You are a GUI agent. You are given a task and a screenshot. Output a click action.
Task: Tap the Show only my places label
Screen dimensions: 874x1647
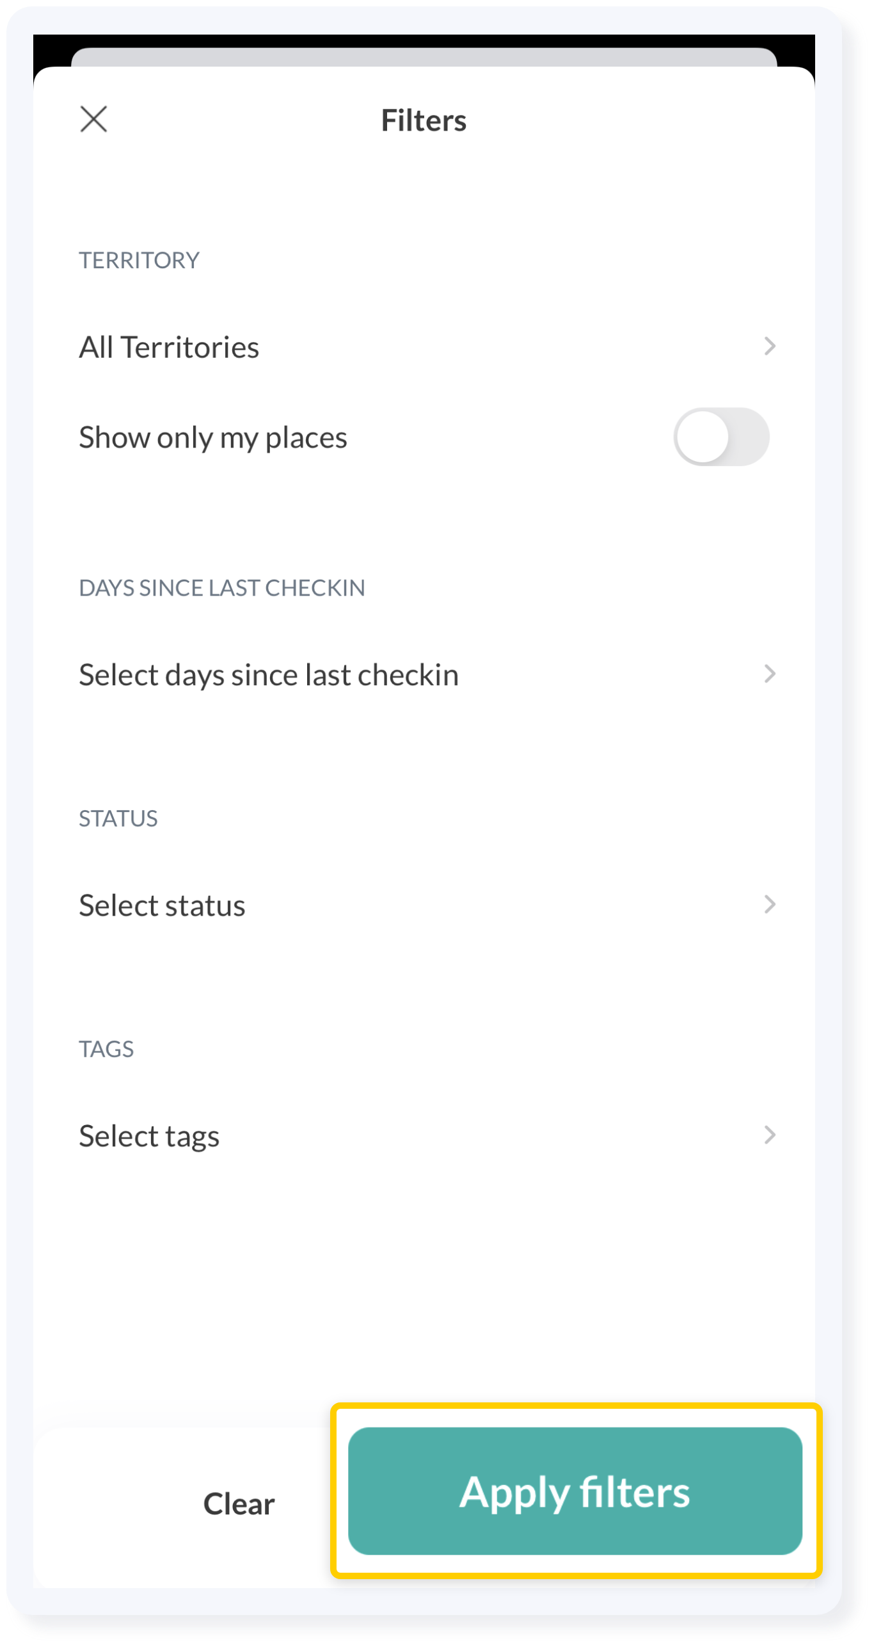coord(213,439)
